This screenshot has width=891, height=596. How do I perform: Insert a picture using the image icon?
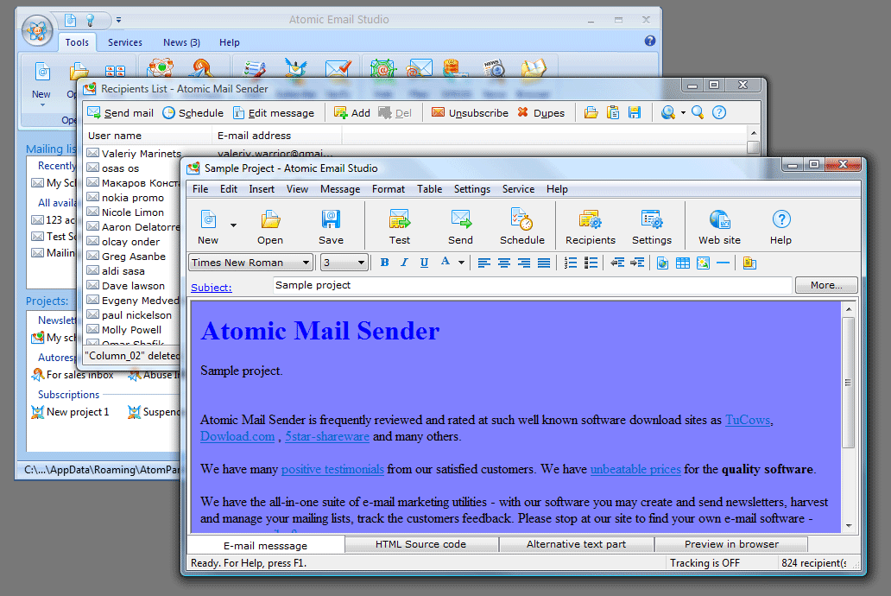[703, 263]
